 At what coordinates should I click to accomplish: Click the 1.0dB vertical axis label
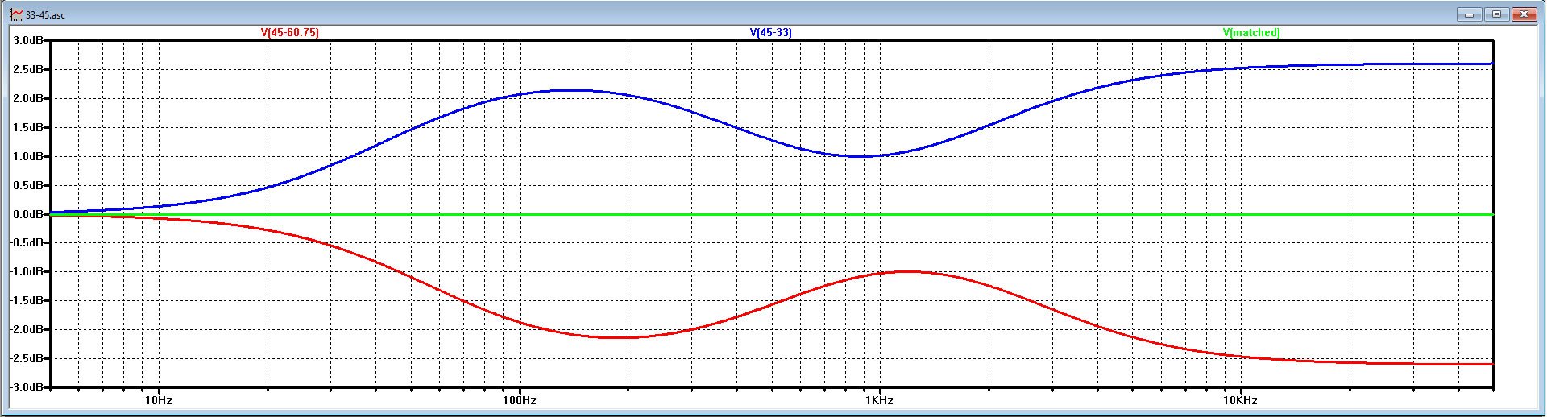(27, 156)
